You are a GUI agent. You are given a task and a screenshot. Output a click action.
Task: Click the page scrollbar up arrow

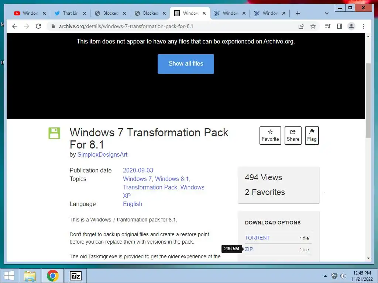pos(368,36)
